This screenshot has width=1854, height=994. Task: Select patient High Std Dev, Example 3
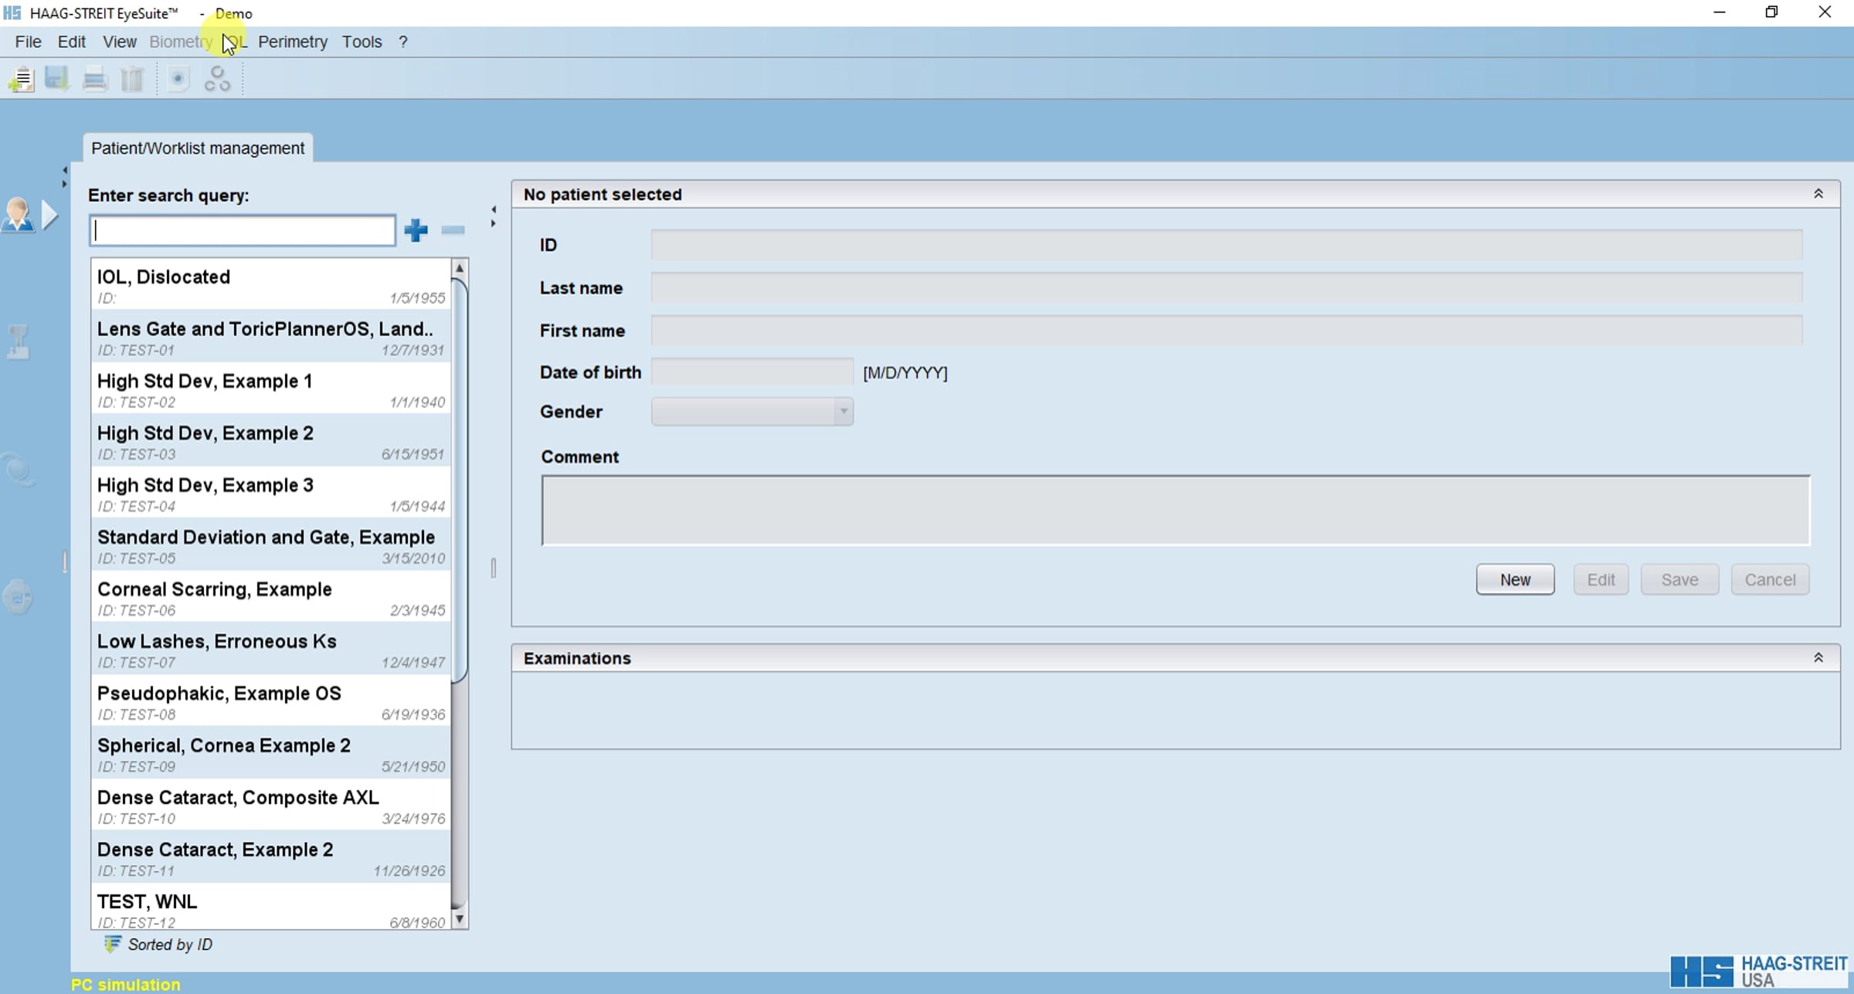point(270,494)
